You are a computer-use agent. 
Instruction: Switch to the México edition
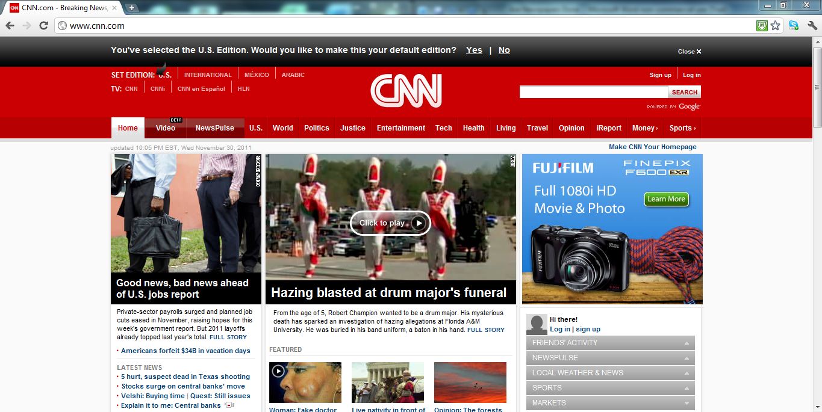click(x=257, y=75)
